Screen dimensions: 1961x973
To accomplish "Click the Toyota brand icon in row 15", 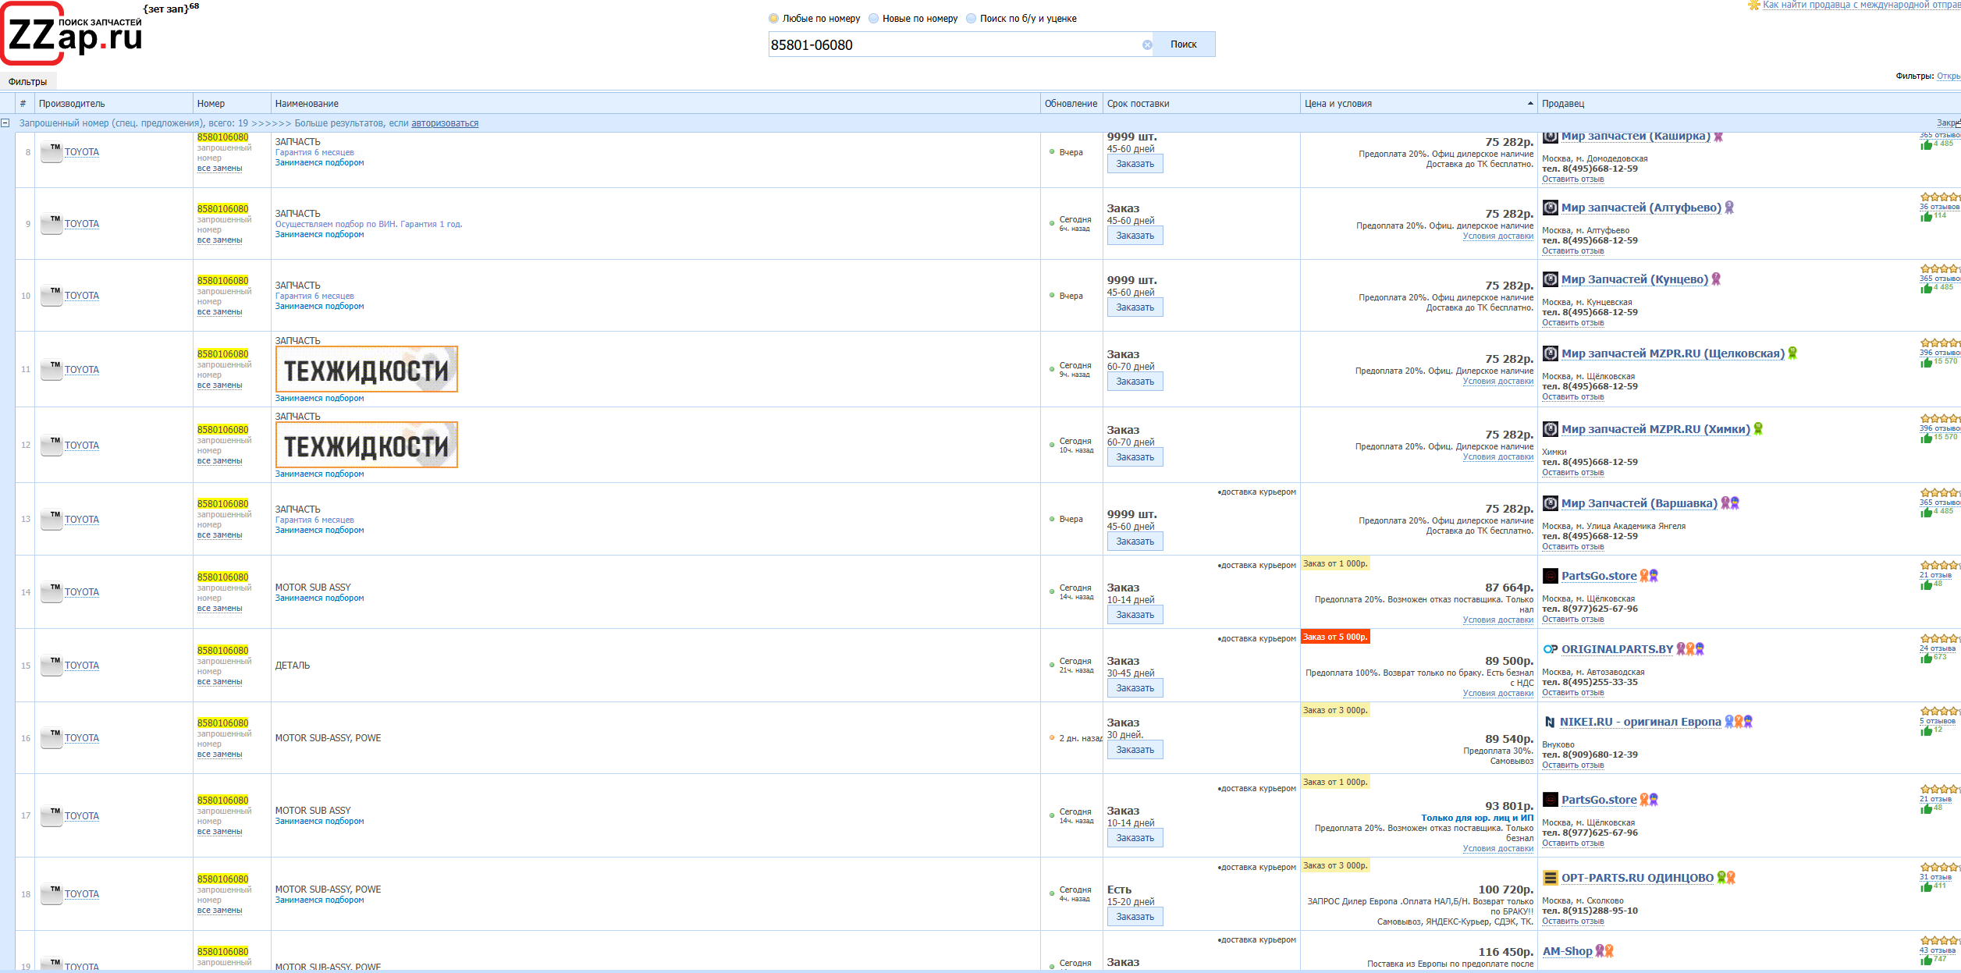I will (x=52, y=666).
